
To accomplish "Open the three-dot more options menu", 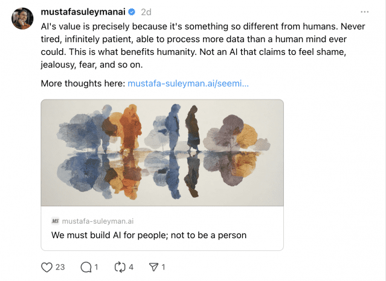I will pos(365,12).
